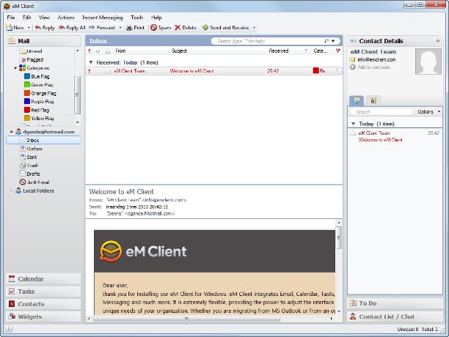Click info@emclient.com email address

376,60
